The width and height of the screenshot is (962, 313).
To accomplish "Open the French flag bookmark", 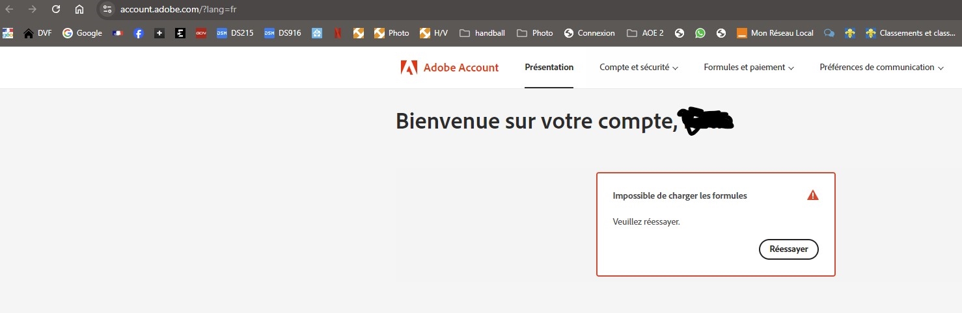I will tap(118, 33).
